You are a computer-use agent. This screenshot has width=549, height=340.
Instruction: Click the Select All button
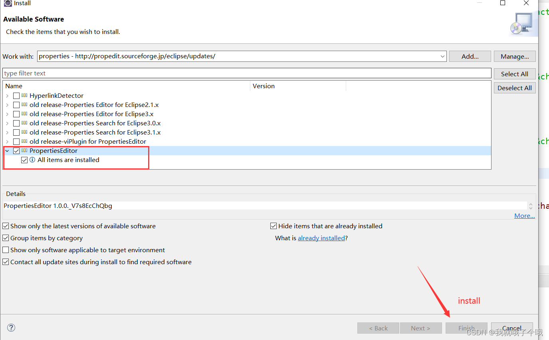515,74
